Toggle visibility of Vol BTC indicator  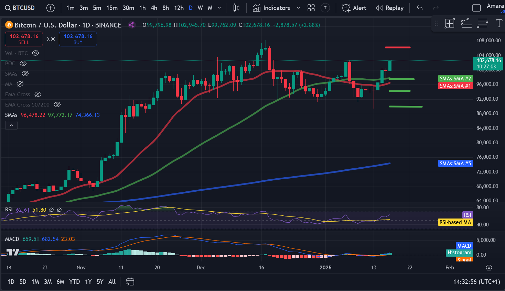35,53
